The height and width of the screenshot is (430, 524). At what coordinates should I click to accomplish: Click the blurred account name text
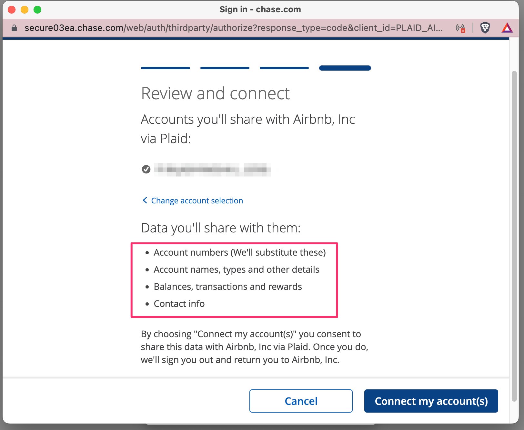[x=212, y=169]
